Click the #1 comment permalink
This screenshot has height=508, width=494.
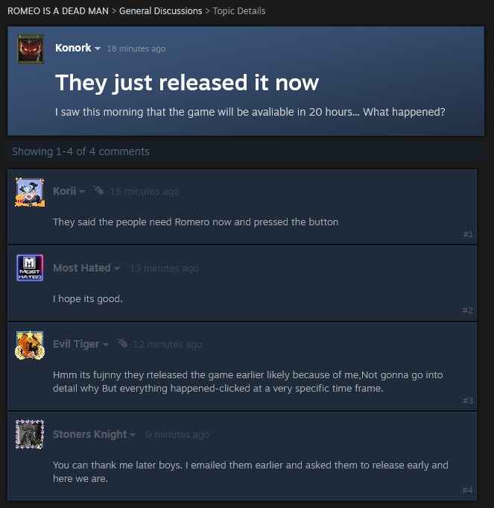click(x=468, y=234)
